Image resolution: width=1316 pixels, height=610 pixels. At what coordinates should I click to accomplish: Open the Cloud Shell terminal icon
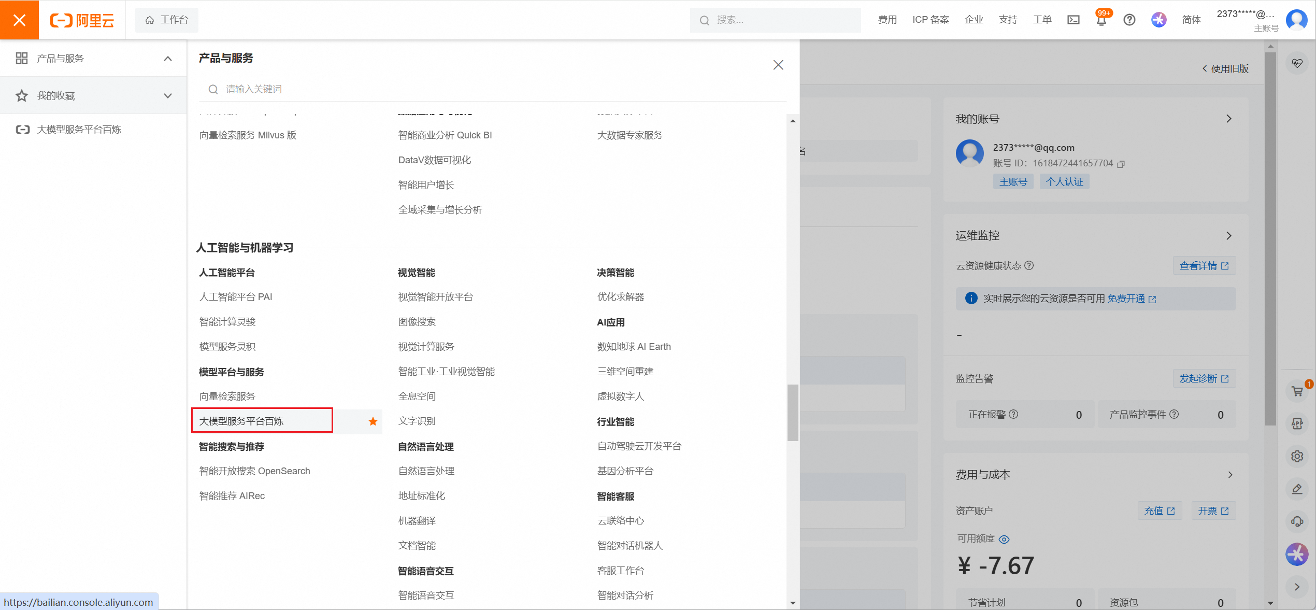(x=1074, y=20)
